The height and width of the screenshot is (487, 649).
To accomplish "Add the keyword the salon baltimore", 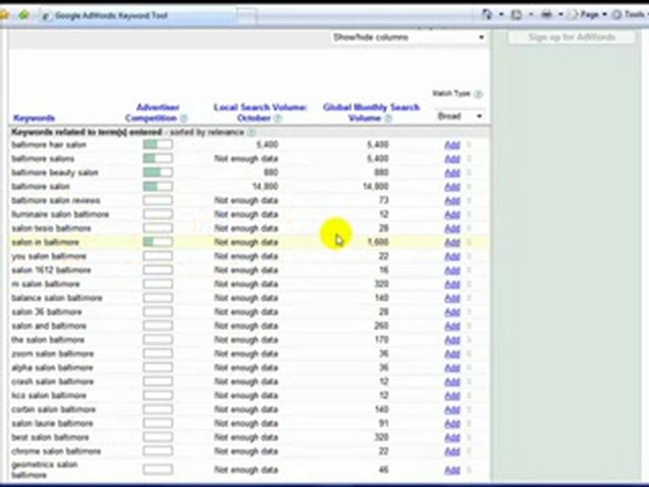I will coord(452,340).
